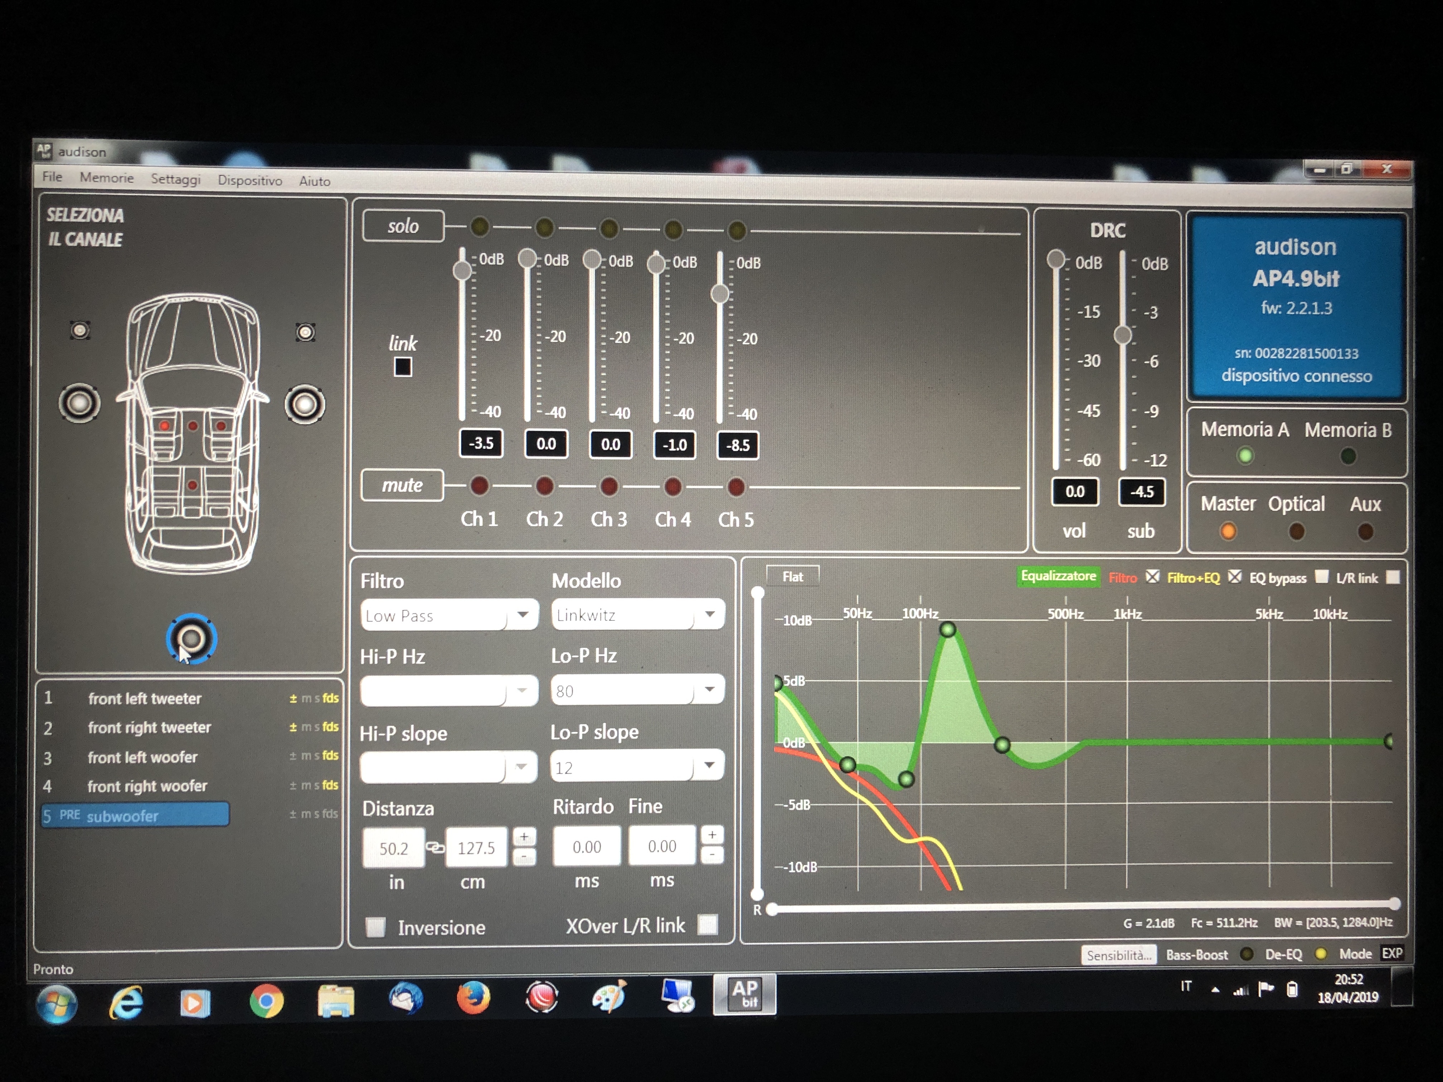This screenshot has height=1082, width=1443.
Task: Open the Modello Linkwitz dropdown
Action: (x=638, y=614)
